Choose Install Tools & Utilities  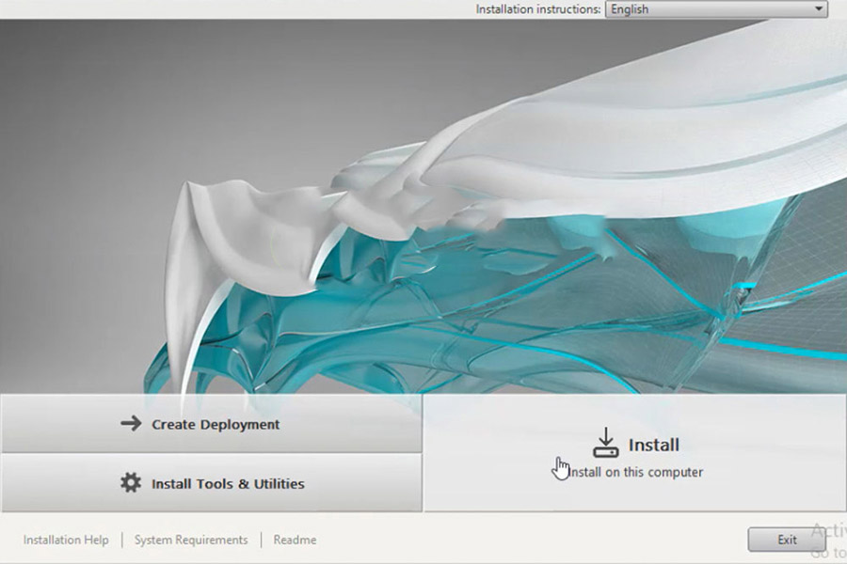tap(228, 484)
